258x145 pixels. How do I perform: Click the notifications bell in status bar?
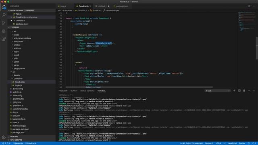click(254, 143)
